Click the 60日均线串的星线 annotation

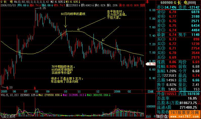click(x=73, y=14)
